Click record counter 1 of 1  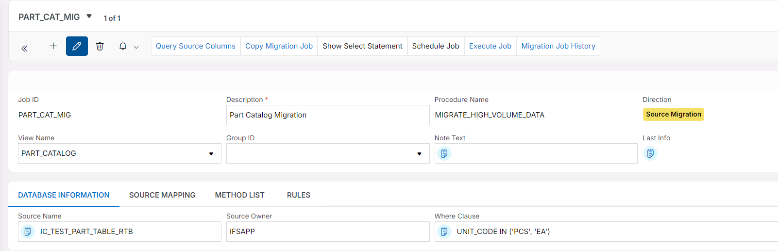click(x=112, y=18)
